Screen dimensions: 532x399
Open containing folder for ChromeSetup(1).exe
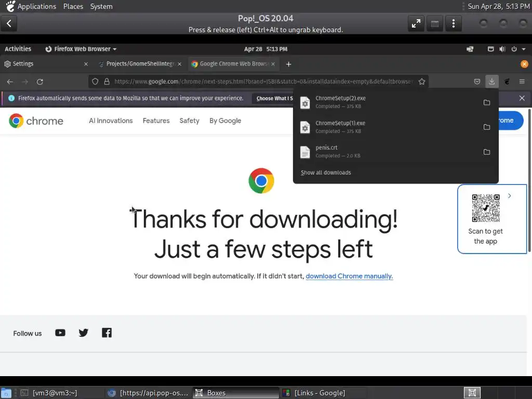pos(486,127)
